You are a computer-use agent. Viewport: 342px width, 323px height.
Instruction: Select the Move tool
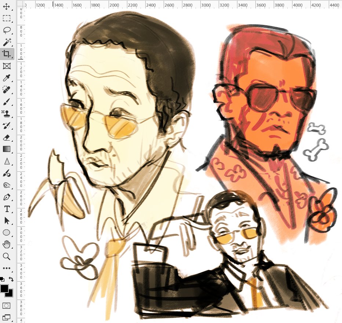coord(7,6)
